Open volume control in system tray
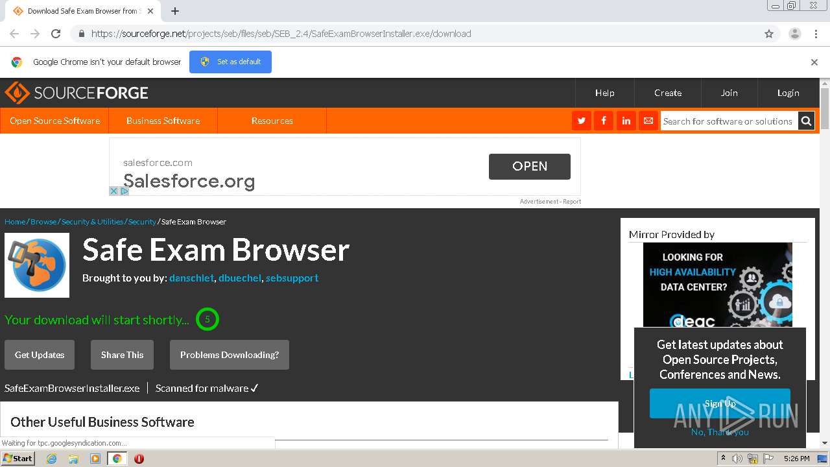830x467 pixels. tap(737, 459)
